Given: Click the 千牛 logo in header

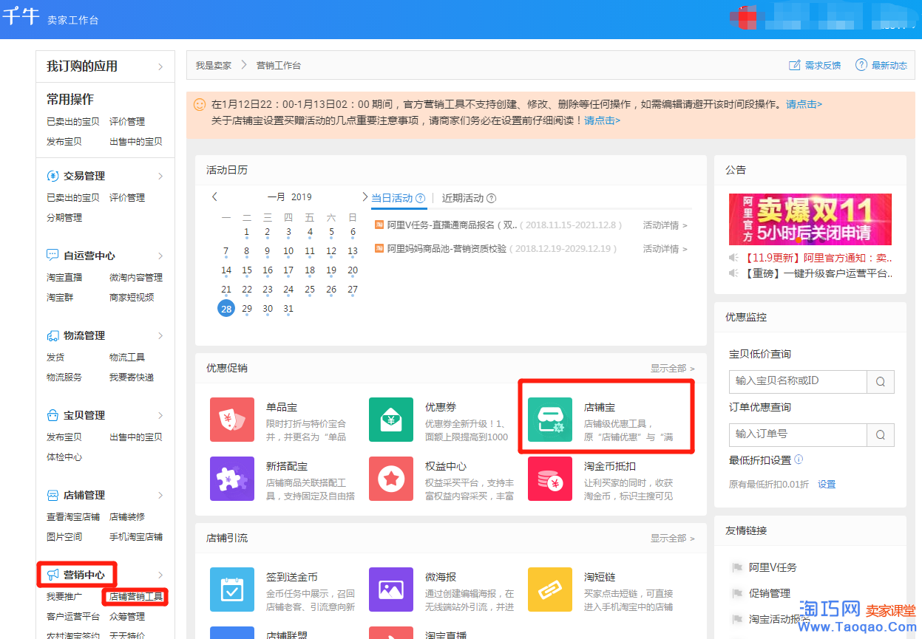Looking at the screenshot, I should click(x=21, y=17).
